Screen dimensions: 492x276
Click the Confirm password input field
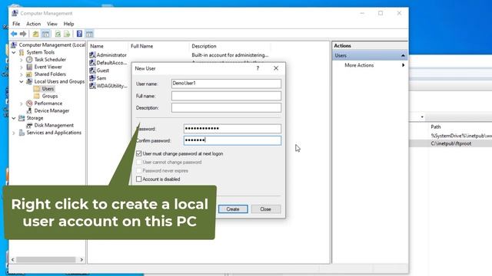[232, 140]
